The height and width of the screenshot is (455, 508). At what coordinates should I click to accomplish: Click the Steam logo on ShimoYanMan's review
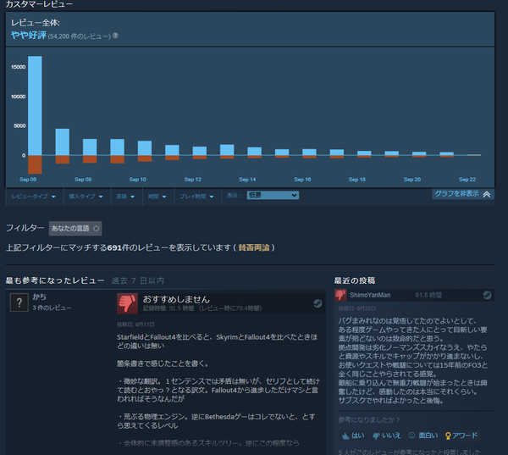click(487, 295)
